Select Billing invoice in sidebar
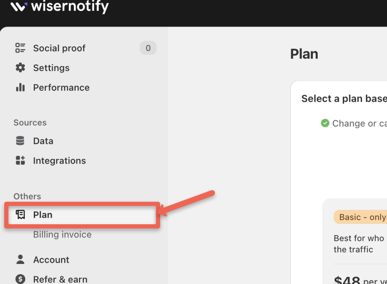The image size is (387, 284). coord(62,234)
